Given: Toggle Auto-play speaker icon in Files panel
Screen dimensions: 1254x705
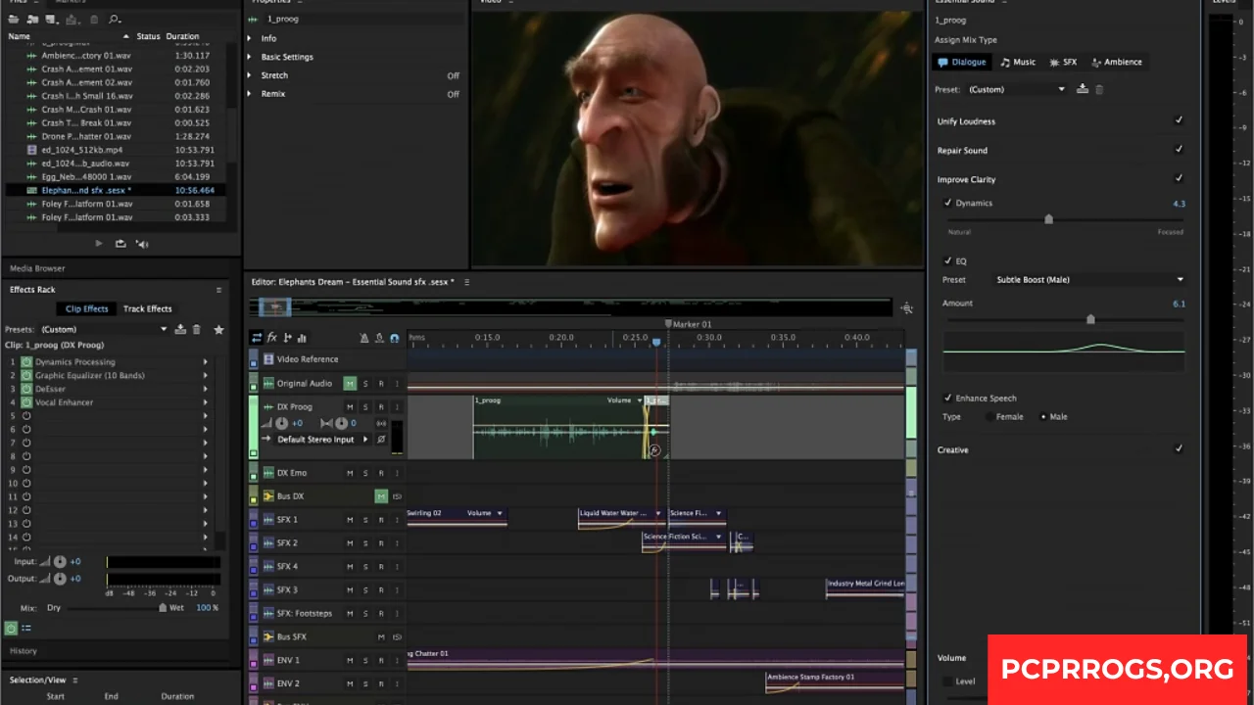Looking at the screenshot, I should (x=142, y=244).
